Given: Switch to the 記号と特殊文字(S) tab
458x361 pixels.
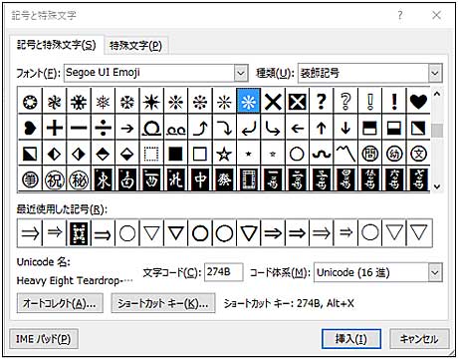Looking at the screenshot, I should tap(56, 45).
